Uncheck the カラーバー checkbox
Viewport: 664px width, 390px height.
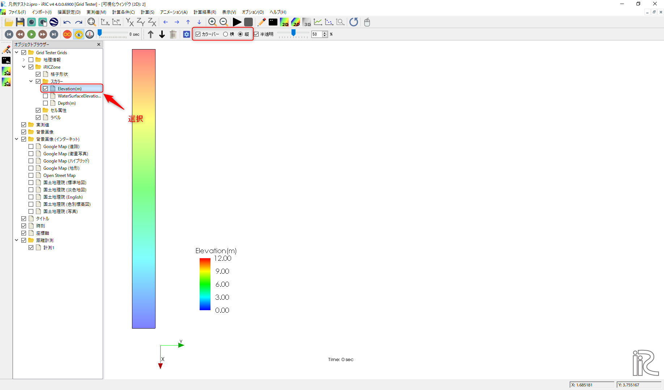pyautogui.click(x=198, y=34)
